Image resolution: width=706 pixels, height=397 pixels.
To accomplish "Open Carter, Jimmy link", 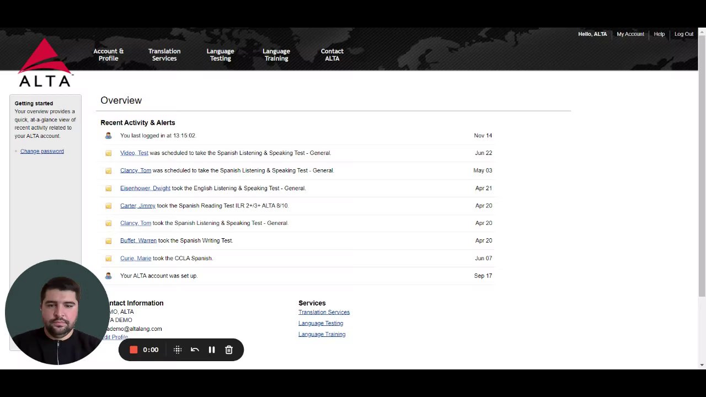I will point(138,206).
